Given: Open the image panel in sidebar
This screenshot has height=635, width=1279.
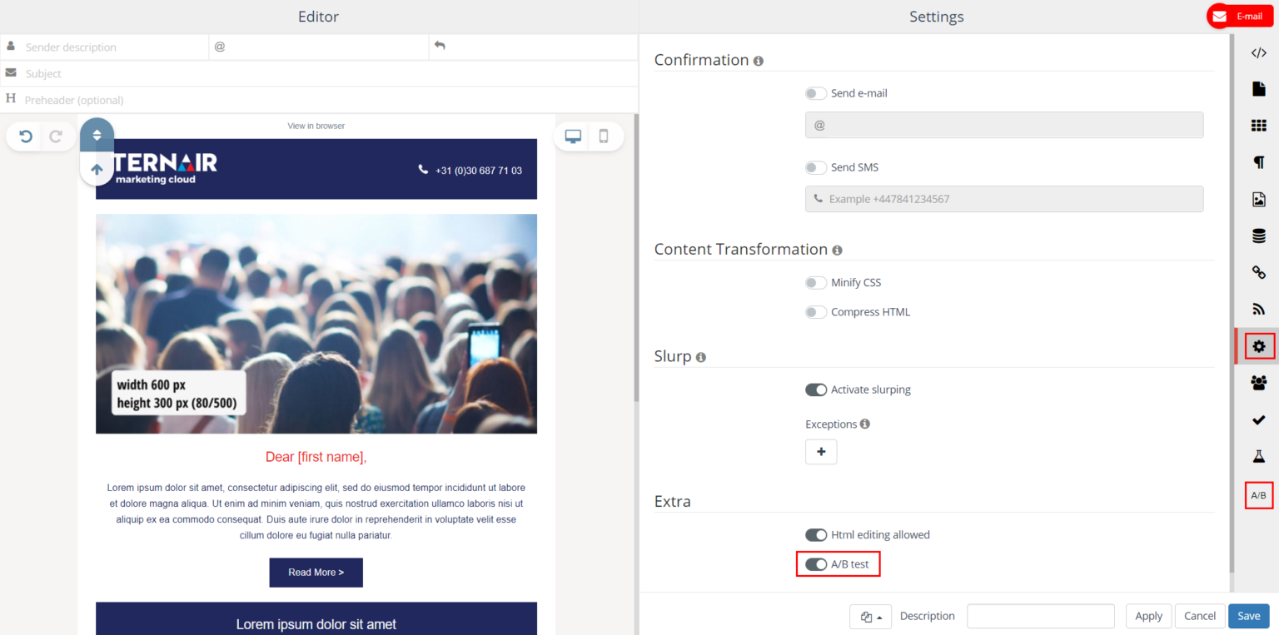Looking at the screenshot, I should point(1258,199).
